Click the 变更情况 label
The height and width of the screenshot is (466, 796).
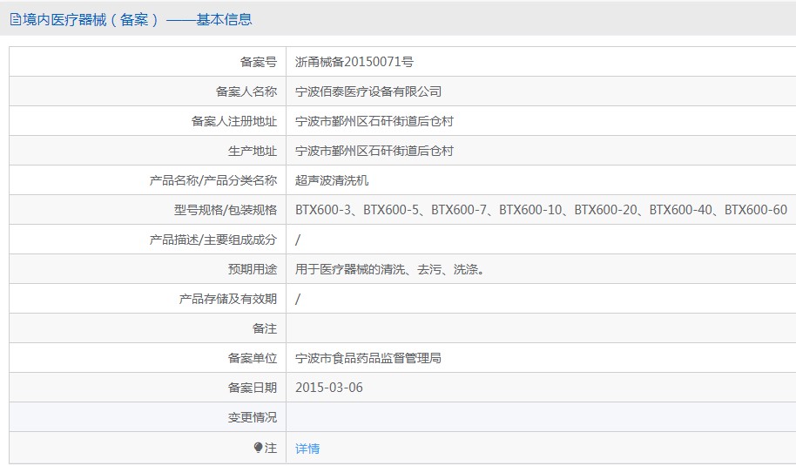(253, 417)
